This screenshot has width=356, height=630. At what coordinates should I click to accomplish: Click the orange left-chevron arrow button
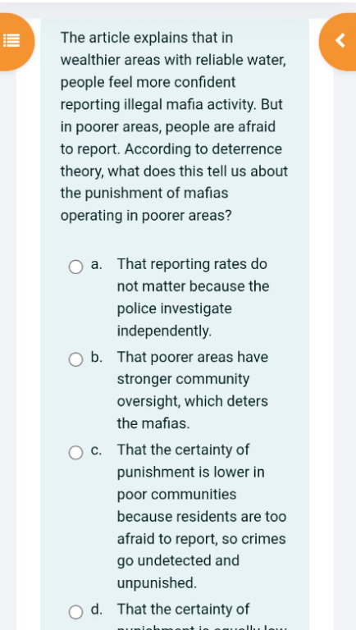pyautogui.click(x=340, y=41)
